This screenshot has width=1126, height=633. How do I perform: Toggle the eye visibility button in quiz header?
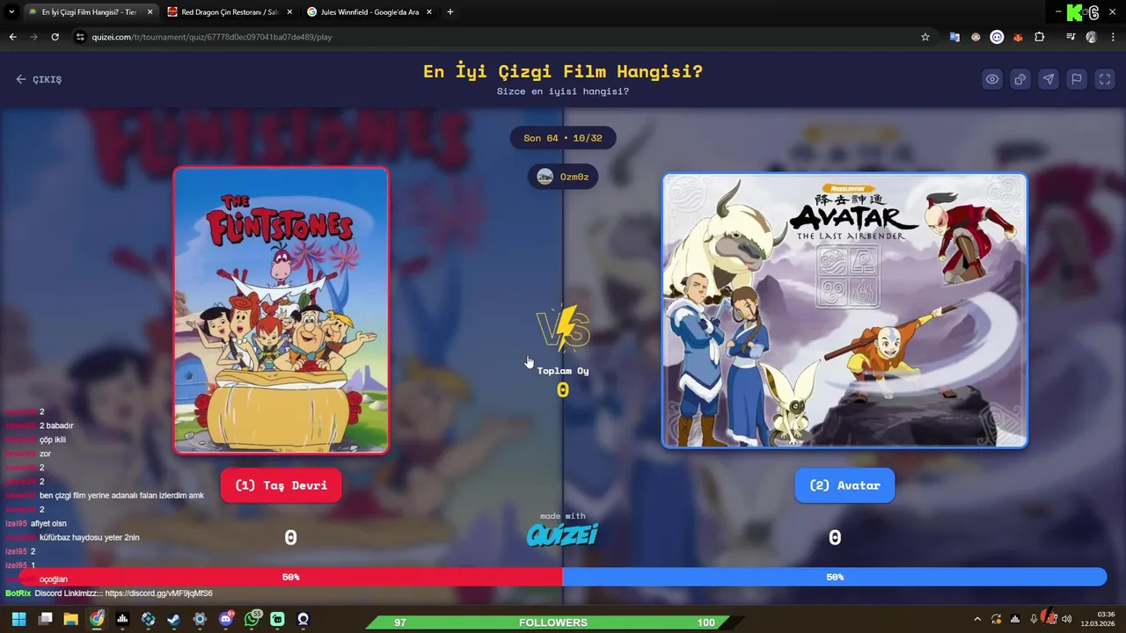click(x=992, y=79)
